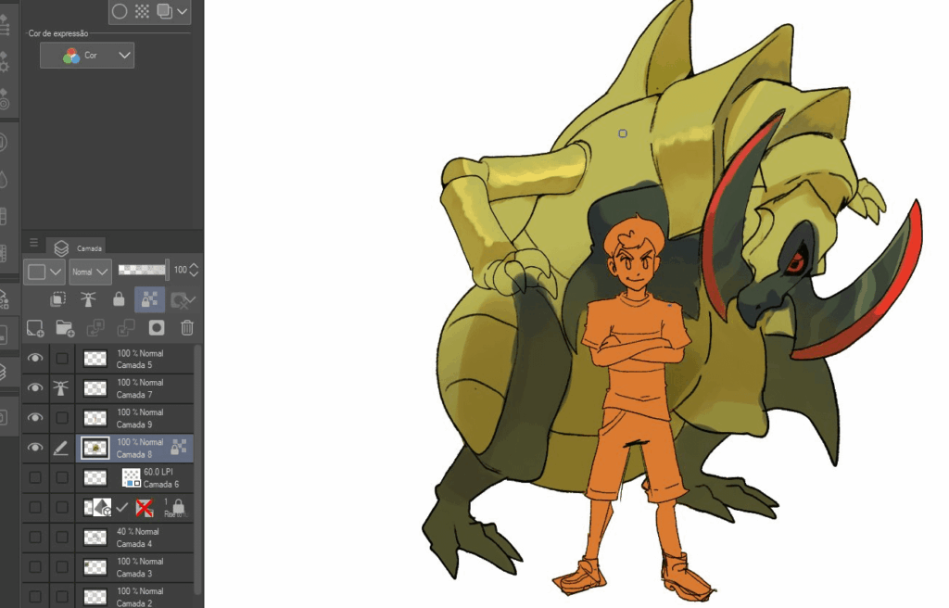Switch to the Camada layer tab
This screenshot has width=949, height=608.
pyautogui.click(x=78, y=247)
